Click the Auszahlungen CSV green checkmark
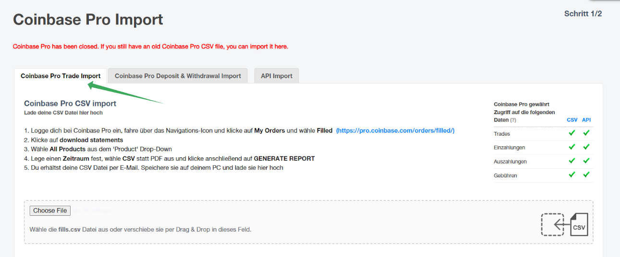 (571, 161)
